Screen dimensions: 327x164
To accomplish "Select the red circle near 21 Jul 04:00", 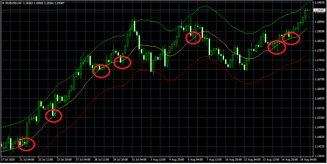I will point(26,144).
